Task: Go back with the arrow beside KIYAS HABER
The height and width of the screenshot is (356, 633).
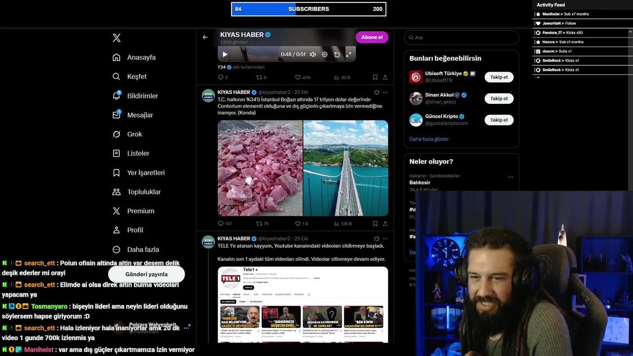Action: 205,37
